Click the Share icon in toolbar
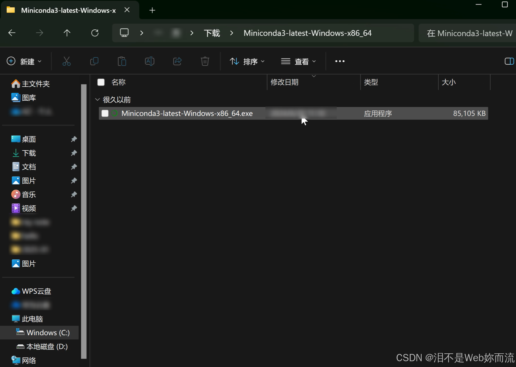This screenshot has height=367, width=516. [177, 61]
